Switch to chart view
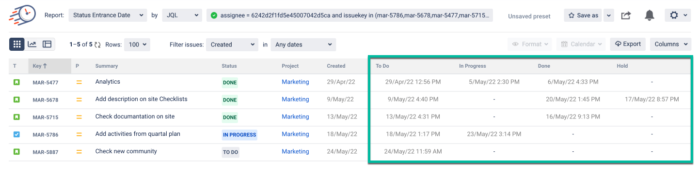698x175 pixels. [x=32, y=44]
